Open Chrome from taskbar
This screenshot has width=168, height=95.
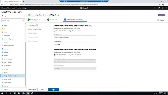pos(28,93)
